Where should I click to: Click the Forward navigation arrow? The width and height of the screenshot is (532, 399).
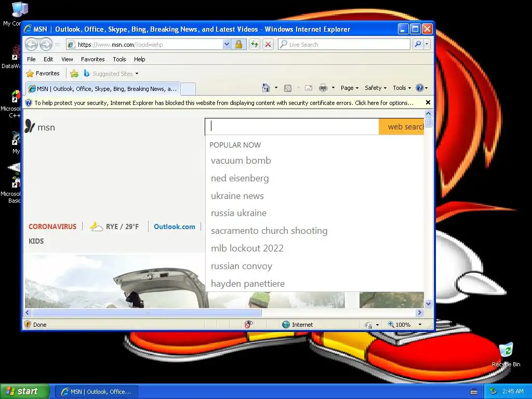(x=46, y=45)
